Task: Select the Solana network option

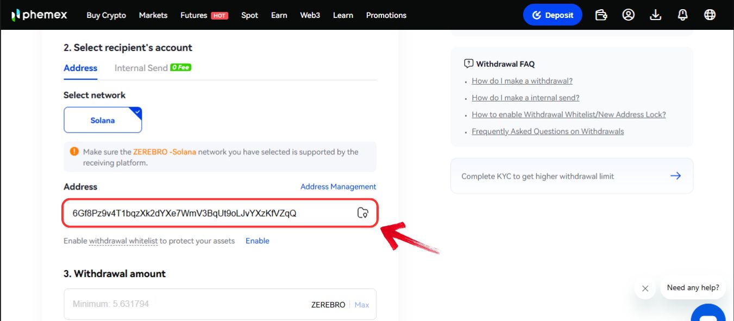Action: click(103, 120)
